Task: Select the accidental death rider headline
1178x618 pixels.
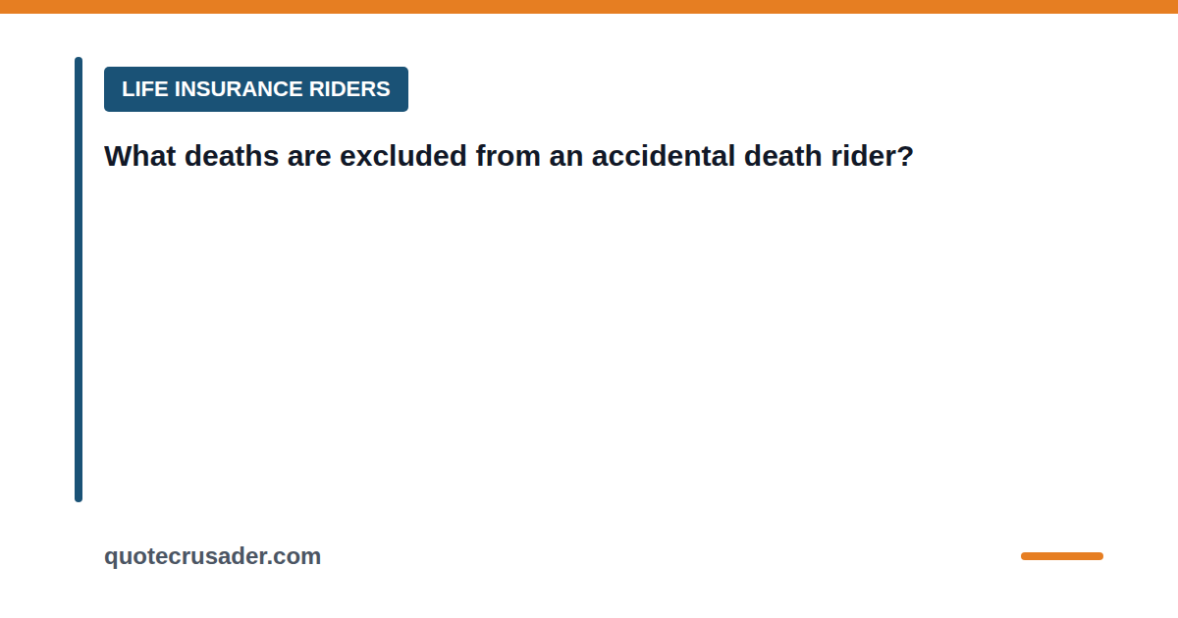Action: click(x=509, y=156)
